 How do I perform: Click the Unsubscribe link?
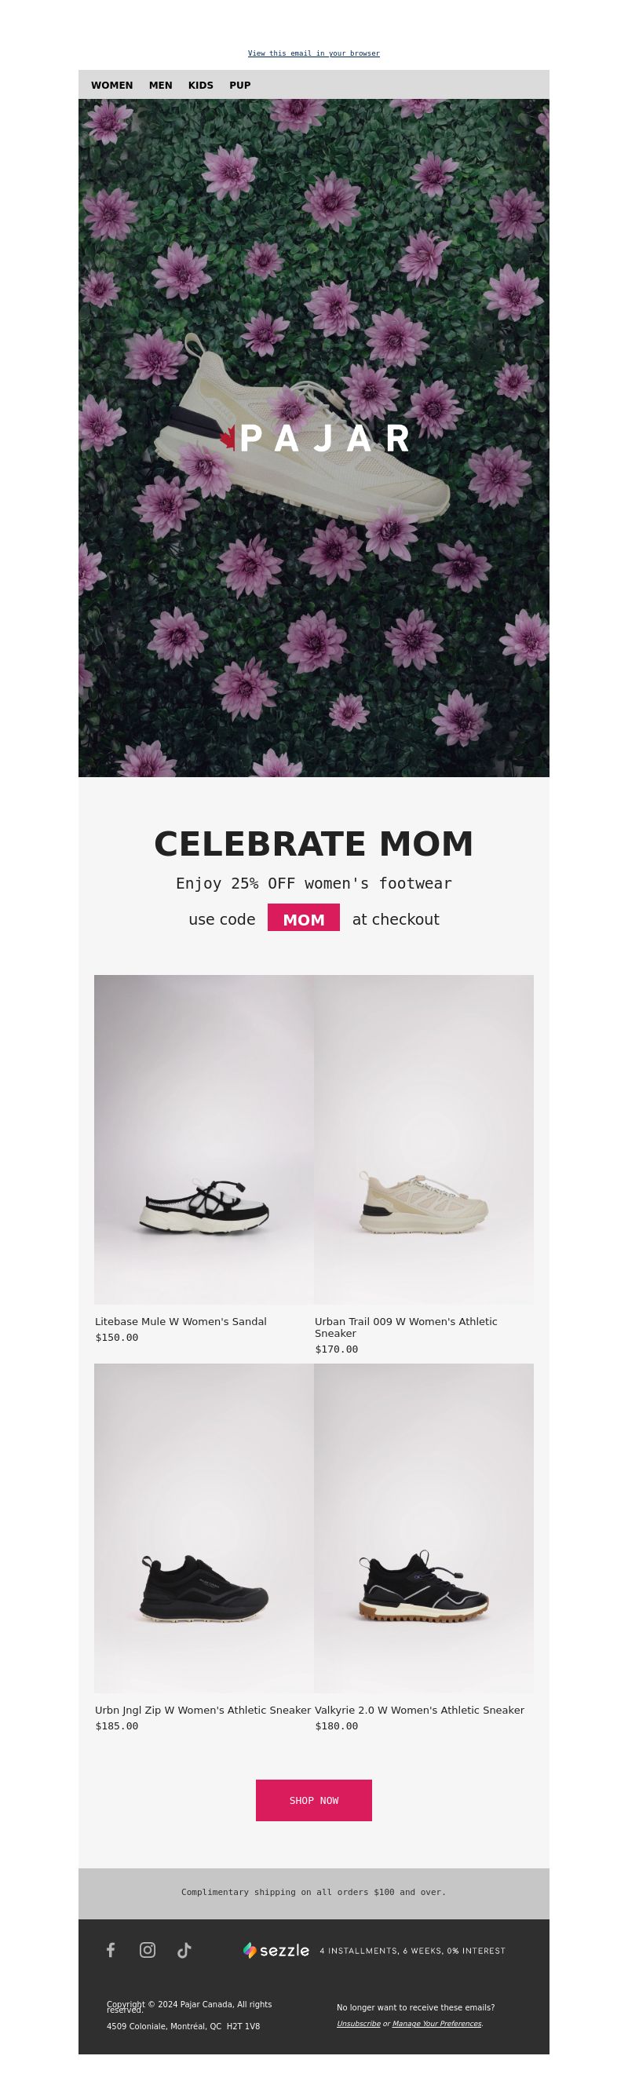click(x=359, y=2024)
